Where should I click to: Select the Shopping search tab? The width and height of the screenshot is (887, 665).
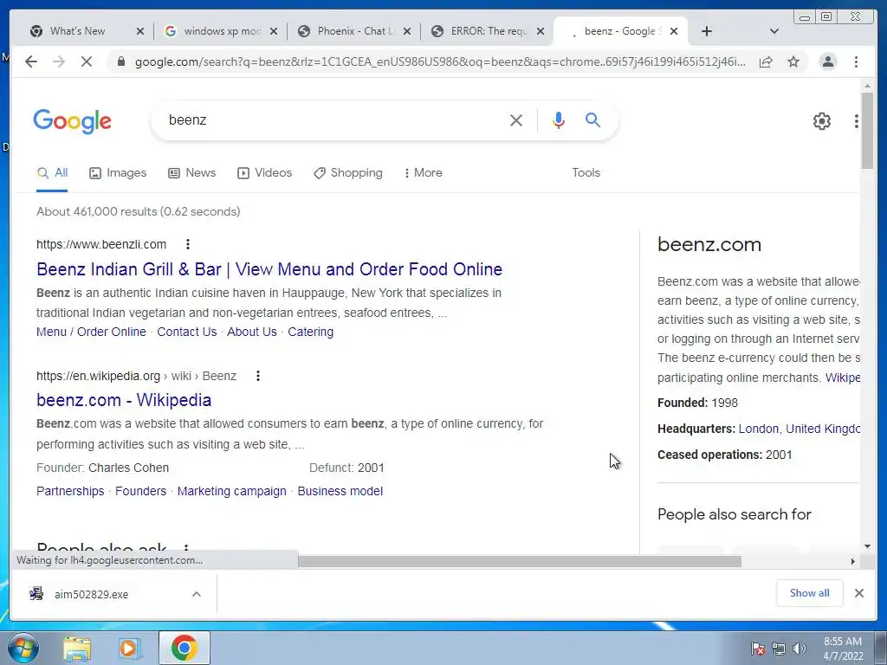point(348,173)
